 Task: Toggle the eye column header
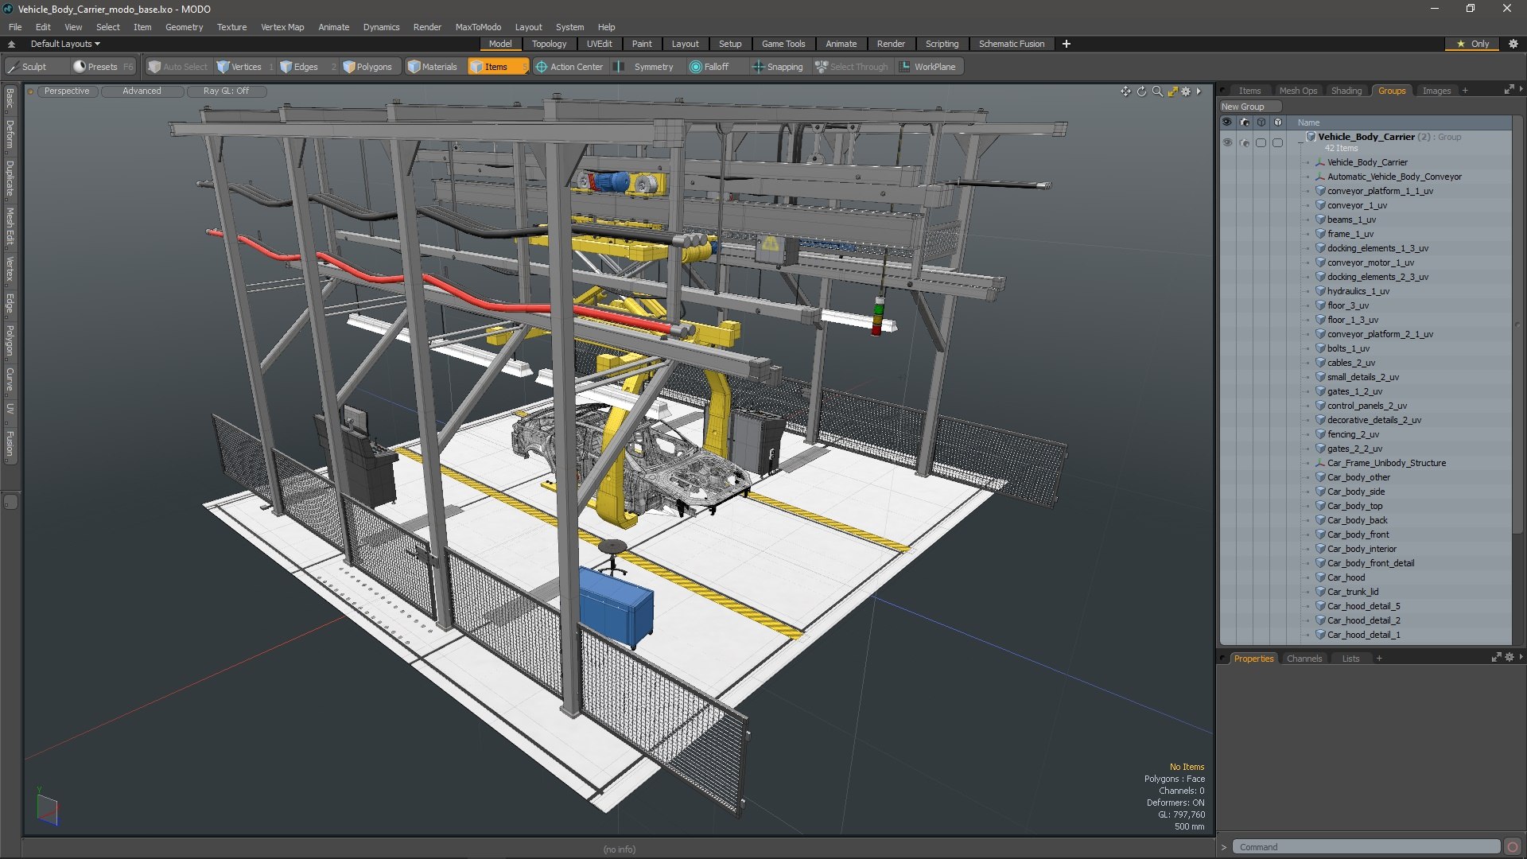point(1227,122)
